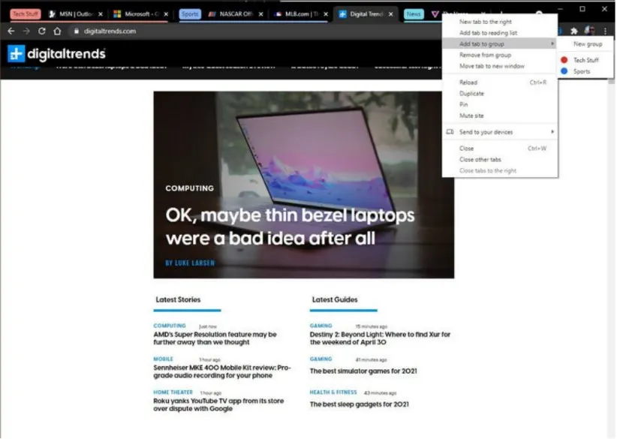
Task: Click the address bar showing digitaltrends.com
Action: tap(225, 31)
